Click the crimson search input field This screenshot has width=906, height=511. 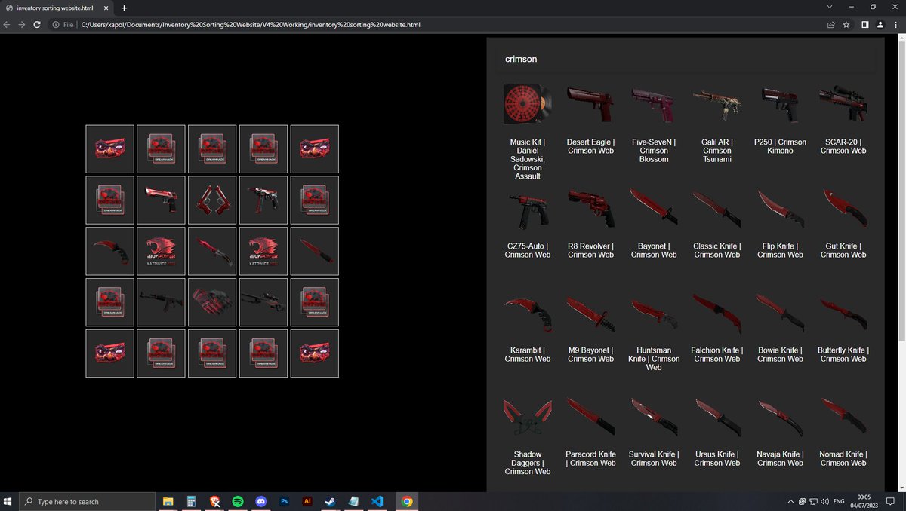(686, 59)
